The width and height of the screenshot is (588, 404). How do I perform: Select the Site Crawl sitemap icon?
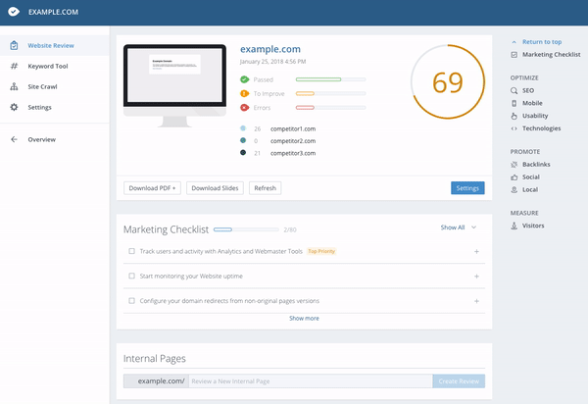coord(14,86)
